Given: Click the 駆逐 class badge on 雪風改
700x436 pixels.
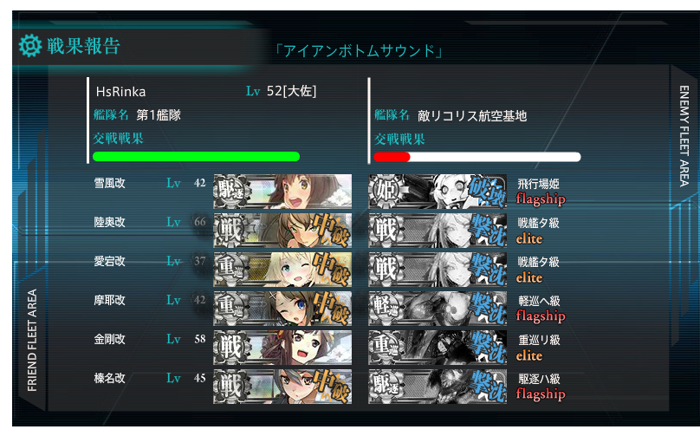Looking at the screenshot, I should [x=230, y=191].
